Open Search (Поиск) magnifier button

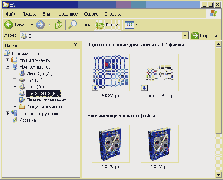tap(79, 25)
